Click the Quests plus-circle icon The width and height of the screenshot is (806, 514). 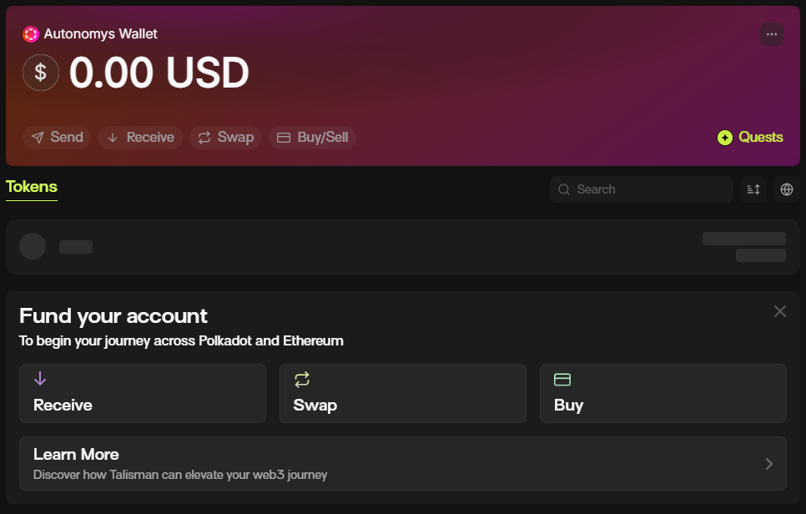725,138
